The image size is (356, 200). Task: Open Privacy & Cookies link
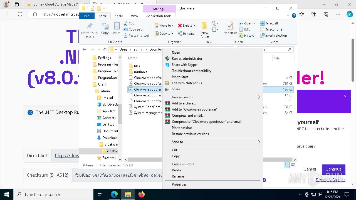[x=330, y=180]
